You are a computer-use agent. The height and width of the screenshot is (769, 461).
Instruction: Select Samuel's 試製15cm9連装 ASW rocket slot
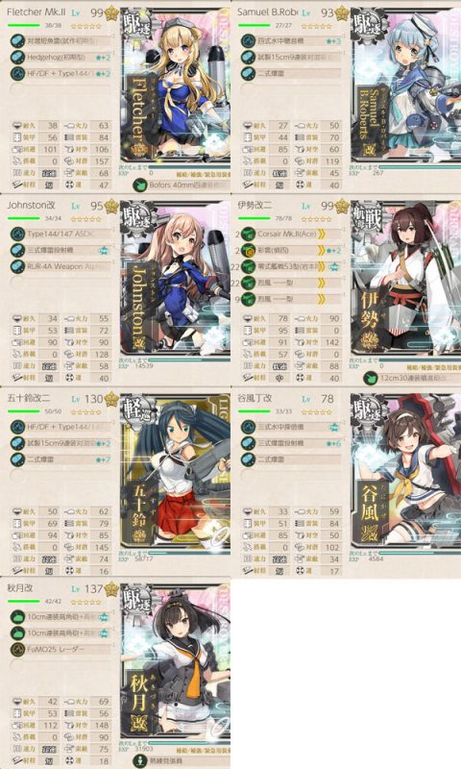coord(292,58)
